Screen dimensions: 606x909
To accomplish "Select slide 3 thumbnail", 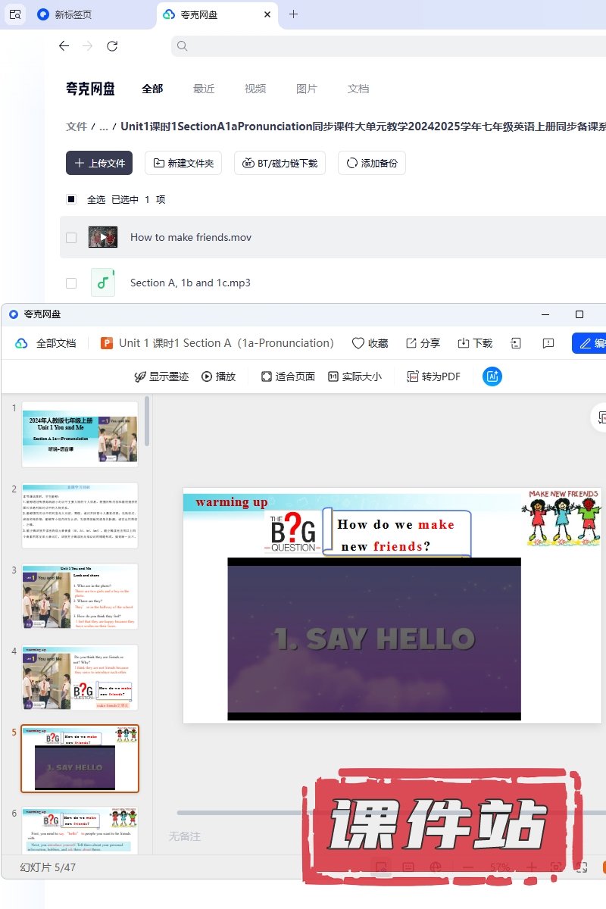I will pos(80,596).
